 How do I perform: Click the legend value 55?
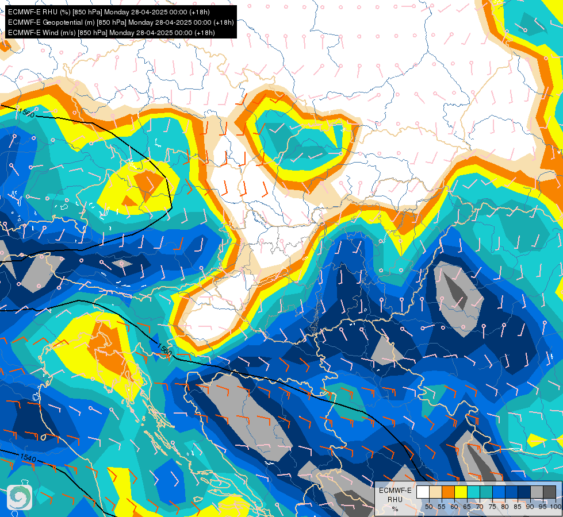click(x=442, y=507)
